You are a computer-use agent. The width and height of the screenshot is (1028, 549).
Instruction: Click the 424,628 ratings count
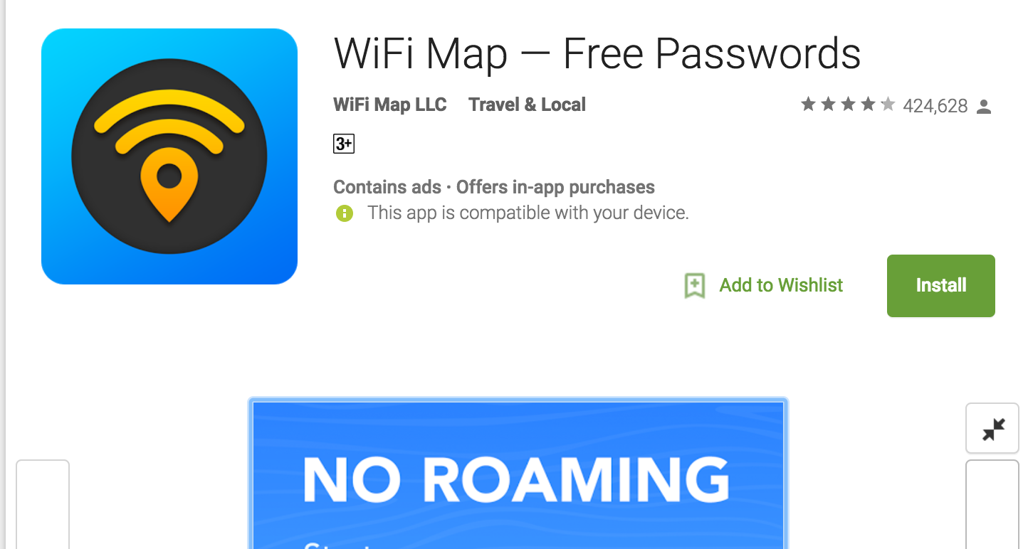pos(935,107)
